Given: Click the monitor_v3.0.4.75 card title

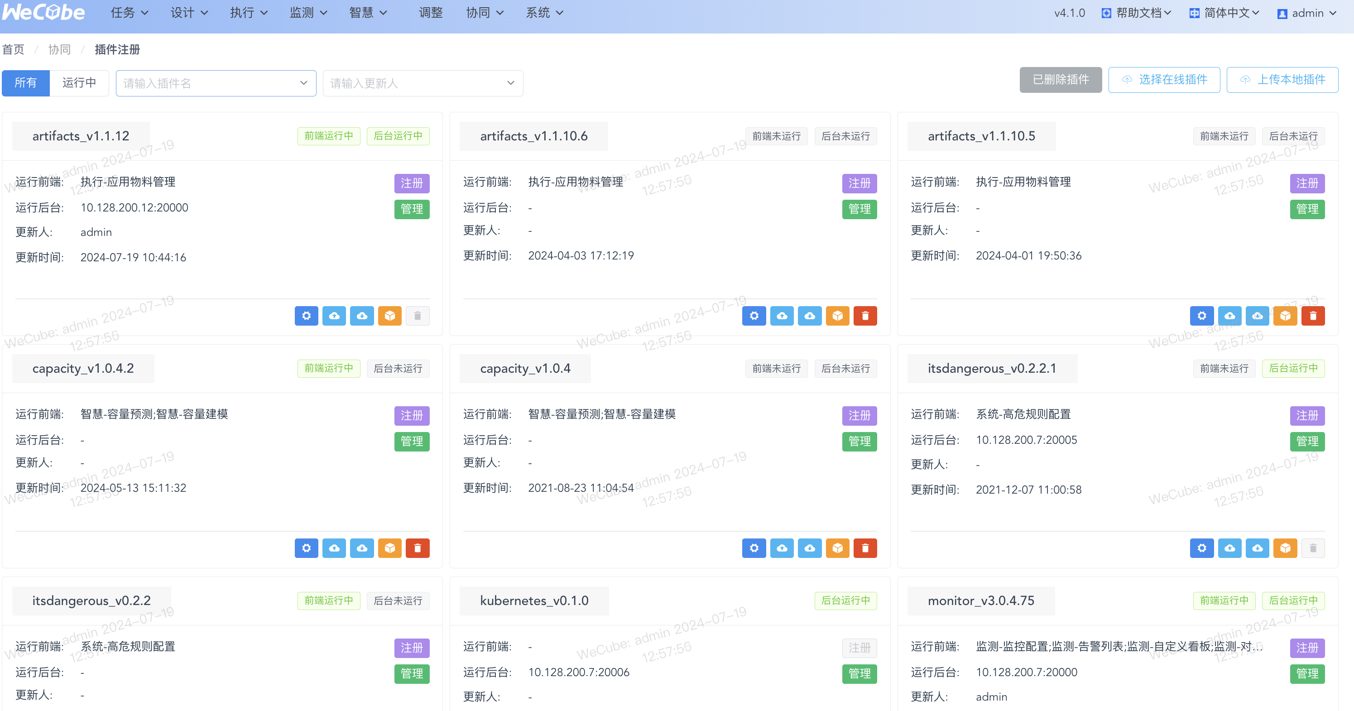Looking at the screenshot, I should (x=981, y=601).
